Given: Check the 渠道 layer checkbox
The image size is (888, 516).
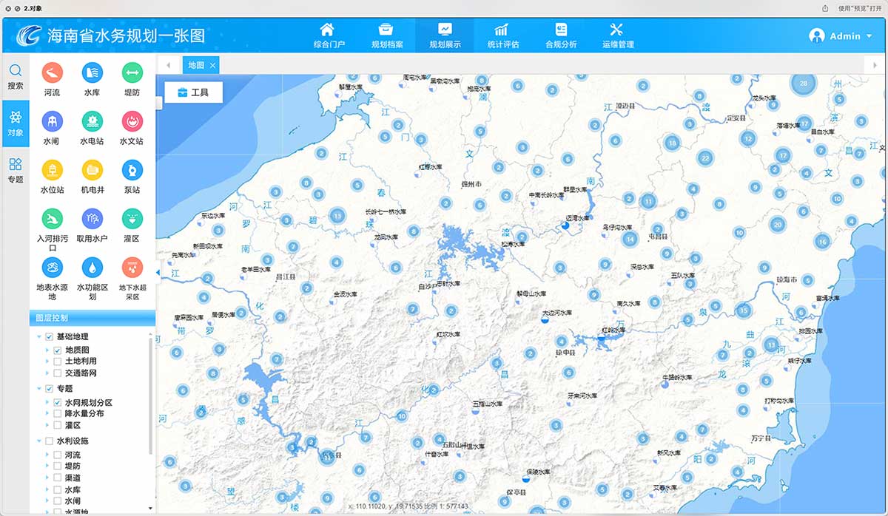Looking at the screenshot, I should tap(58, 478).
